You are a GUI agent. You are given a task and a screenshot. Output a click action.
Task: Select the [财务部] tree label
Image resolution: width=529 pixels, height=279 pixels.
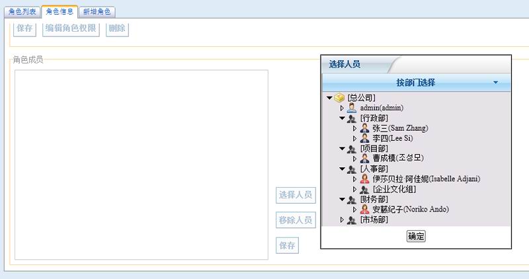tap(374, 200)
